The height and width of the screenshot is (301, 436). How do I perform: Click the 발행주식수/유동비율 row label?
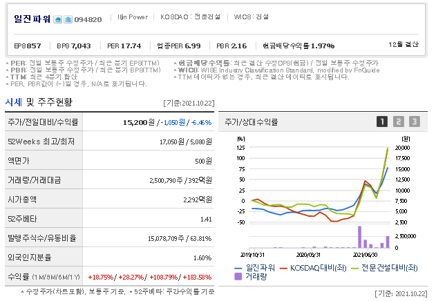click(42, 238)
